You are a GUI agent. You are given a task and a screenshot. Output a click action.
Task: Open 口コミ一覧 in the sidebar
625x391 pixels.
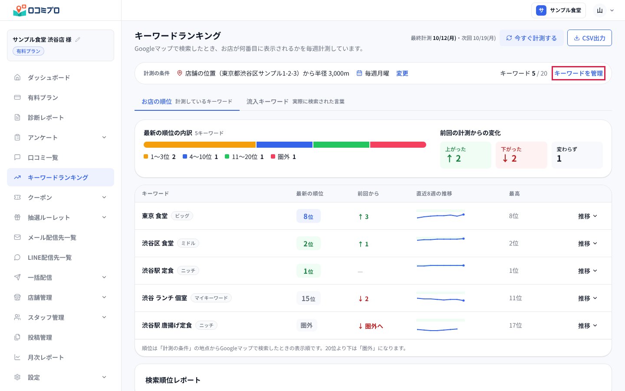coord(60,157)
